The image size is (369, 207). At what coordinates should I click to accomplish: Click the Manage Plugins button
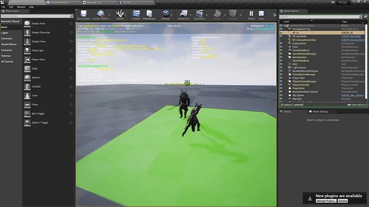click(x=326, y=201)
